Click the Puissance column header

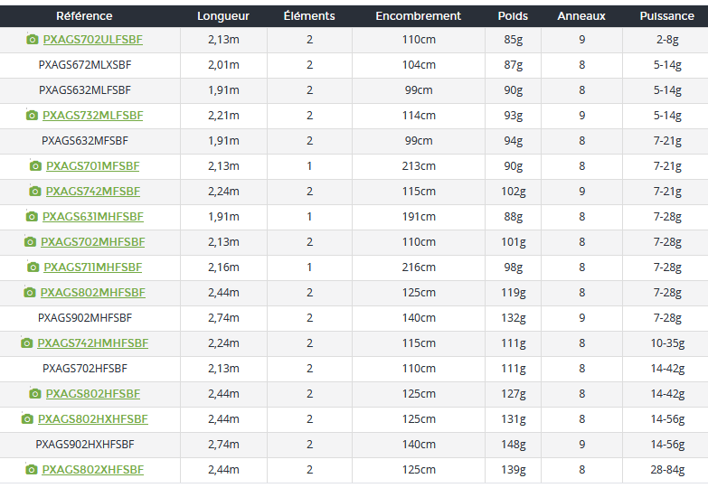pos(667,16)
